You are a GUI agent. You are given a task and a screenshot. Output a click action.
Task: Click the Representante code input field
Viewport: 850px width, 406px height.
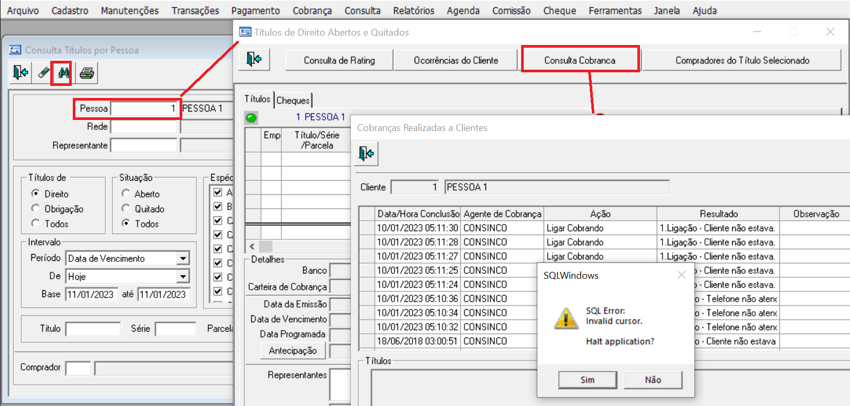[x=144, y=145]
